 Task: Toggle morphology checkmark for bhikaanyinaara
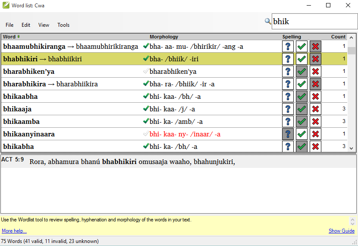tap(146, 134)
